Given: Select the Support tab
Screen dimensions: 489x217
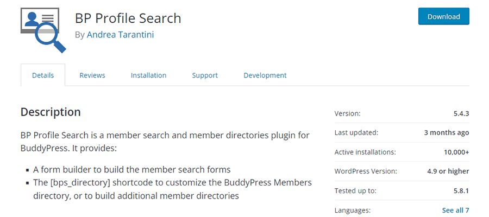Looking at the screenshot, I should point(205,75).
